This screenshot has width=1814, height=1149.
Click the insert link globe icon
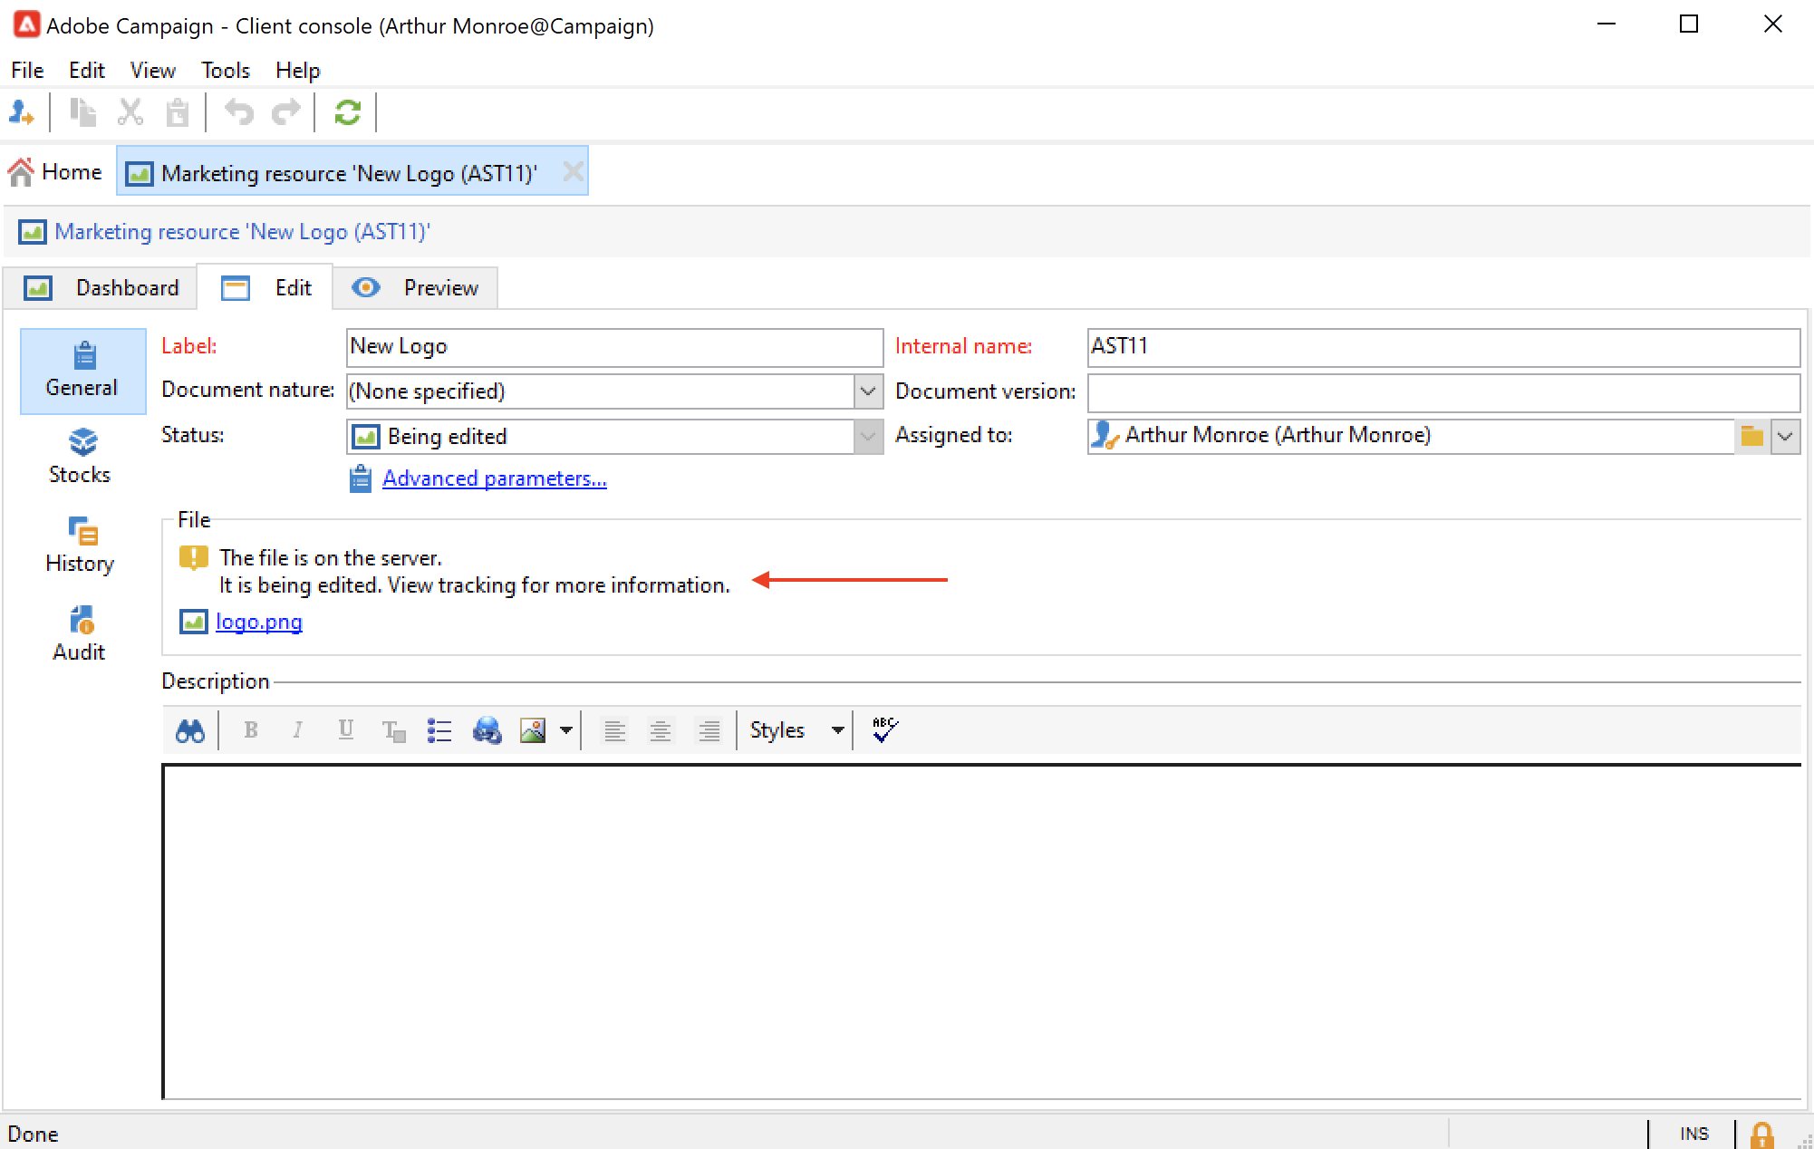pyautogui.click(x=487, y=730)
